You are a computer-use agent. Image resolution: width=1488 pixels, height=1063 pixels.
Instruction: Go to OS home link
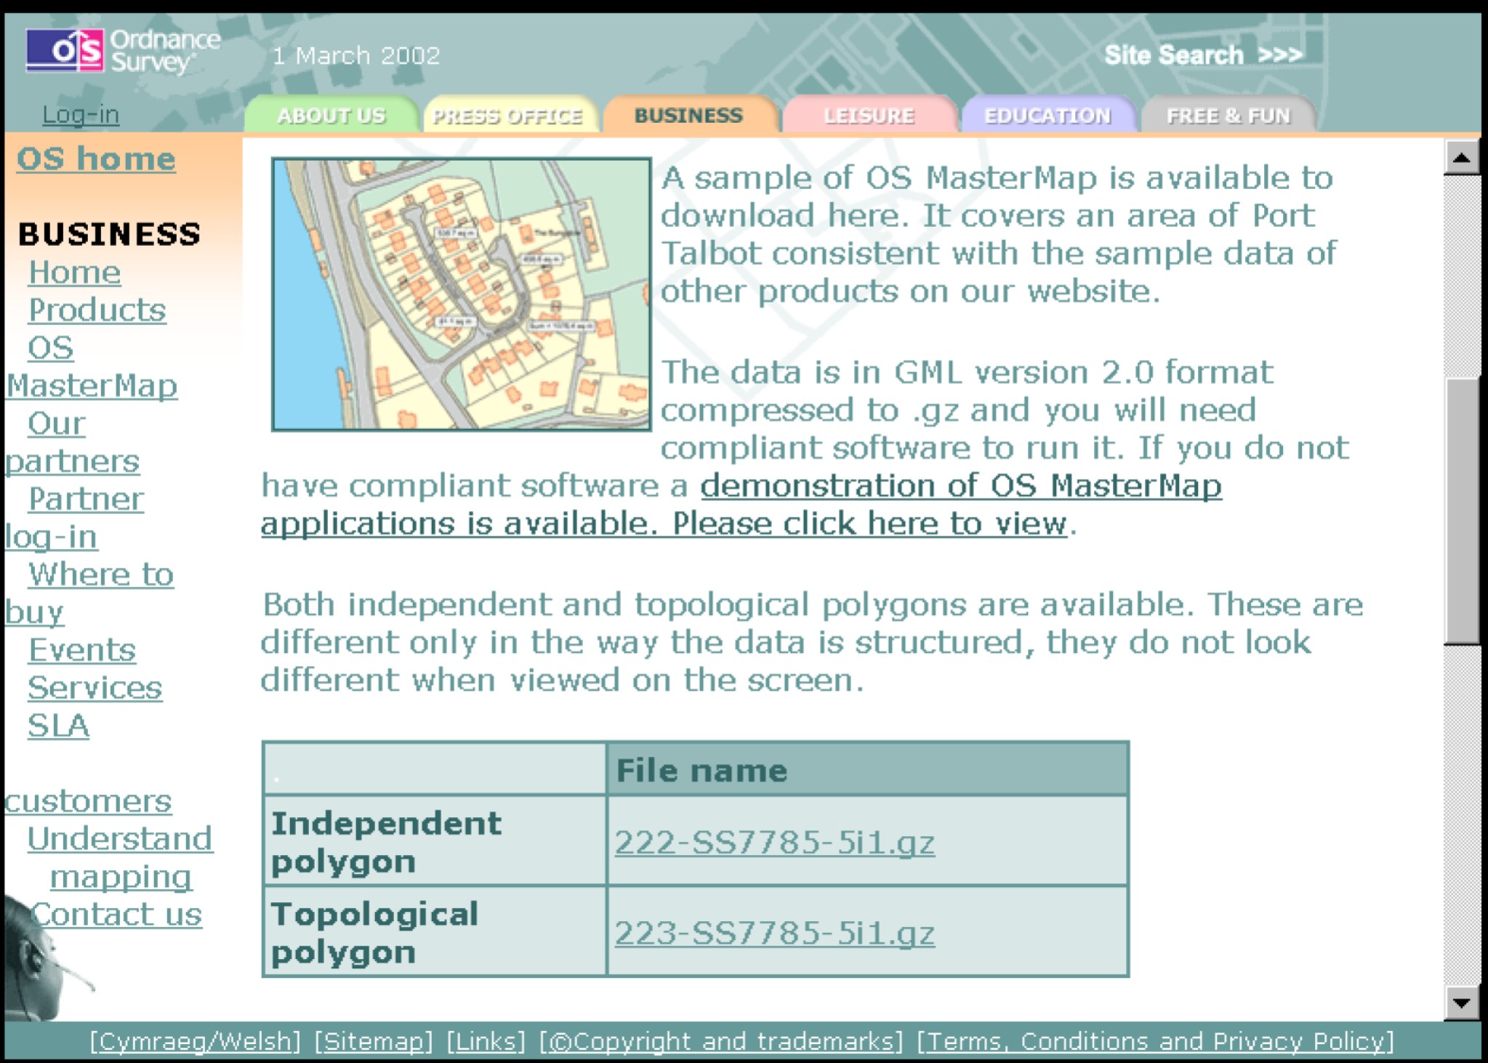pos(96,159)
